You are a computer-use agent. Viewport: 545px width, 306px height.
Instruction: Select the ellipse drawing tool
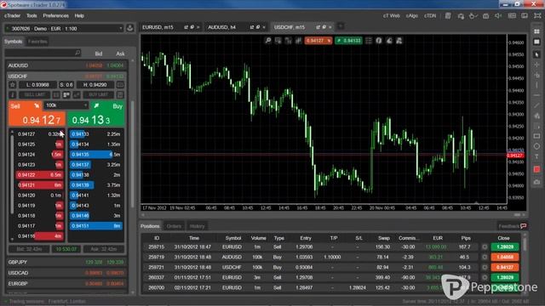point(536,146)
